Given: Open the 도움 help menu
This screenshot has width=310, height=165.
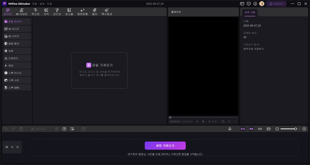Looking at the screenshot, I should point(49,4).
